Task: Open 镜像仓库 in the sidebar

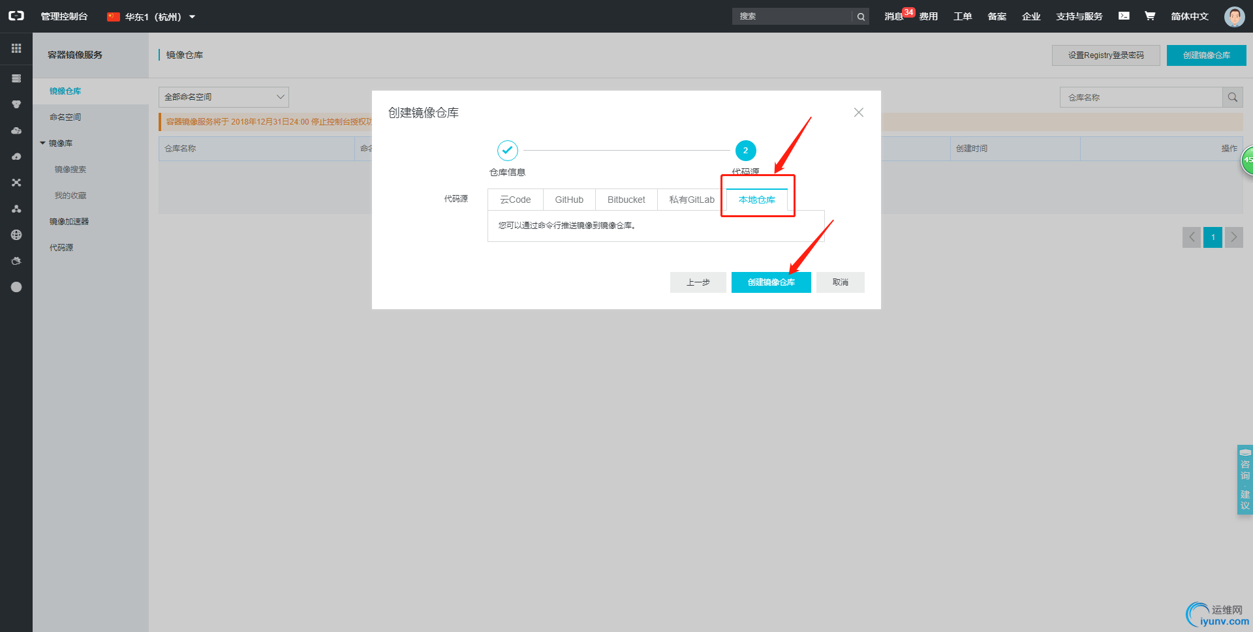Action: tap(65, 91)
